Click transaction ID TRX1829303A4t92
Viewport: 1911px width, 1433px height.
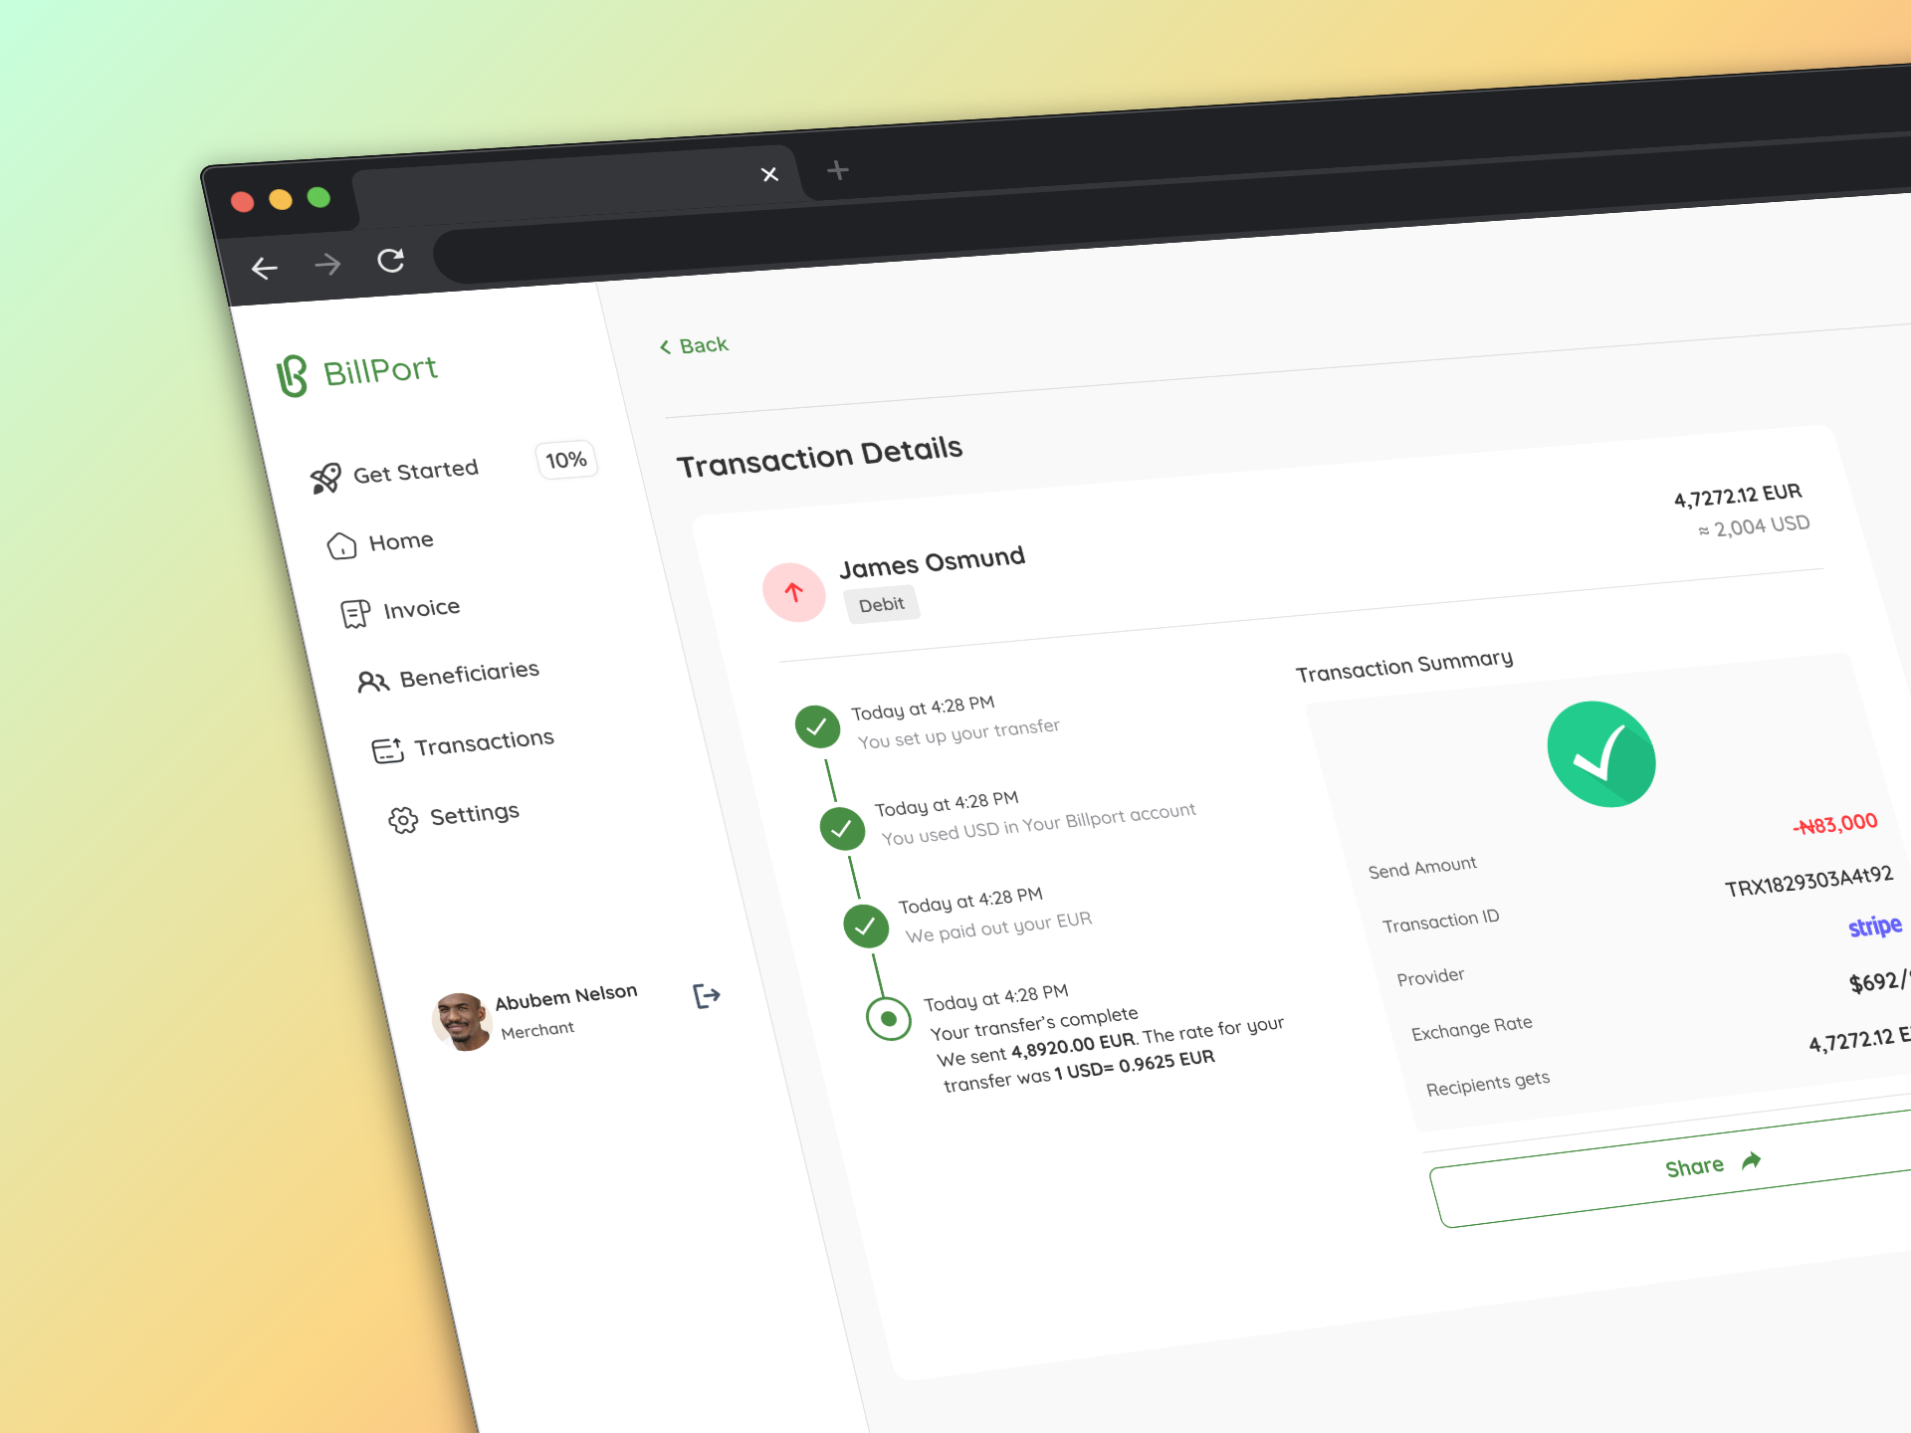coord(1809,881)
